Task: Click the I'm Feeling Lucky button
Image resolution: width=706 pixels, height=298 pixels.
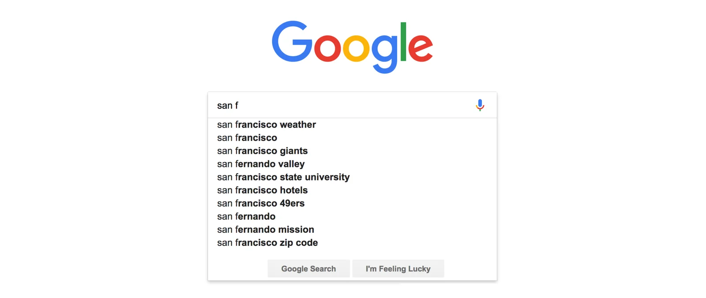Action: pyautogui.click(x=398, y=268)
